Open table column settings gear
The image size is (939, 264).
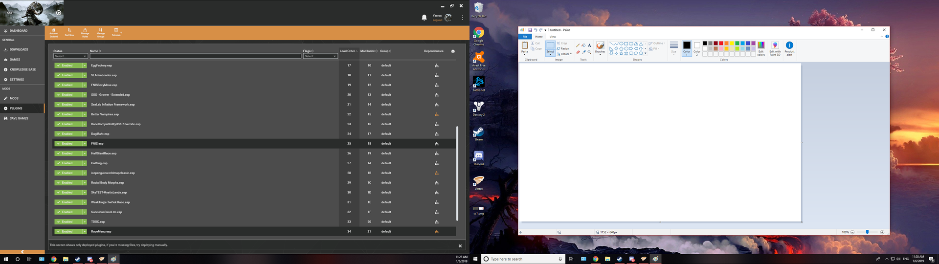(x=453, y=51)
